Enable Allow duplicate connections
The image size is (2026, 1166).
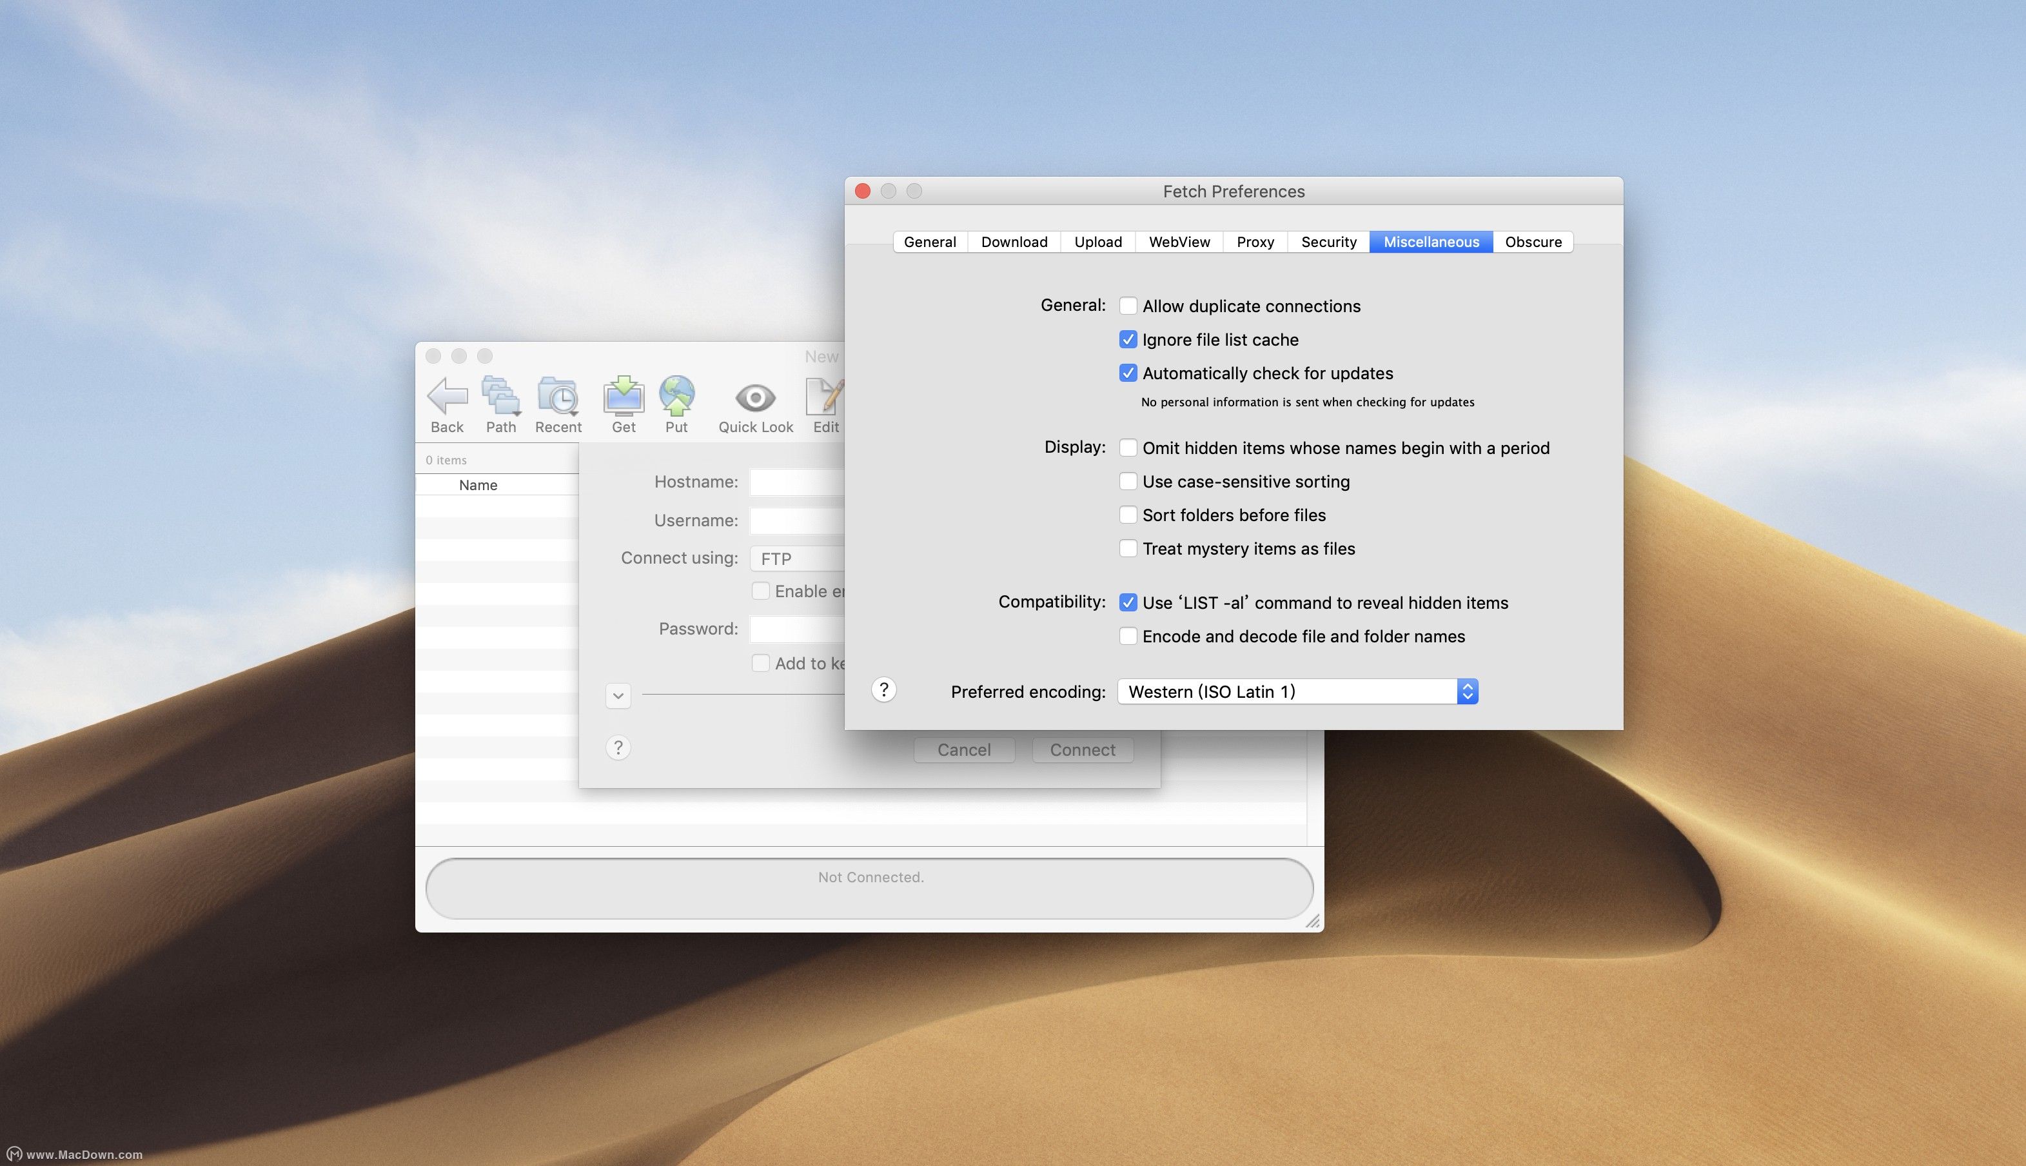click(1128, 305)
